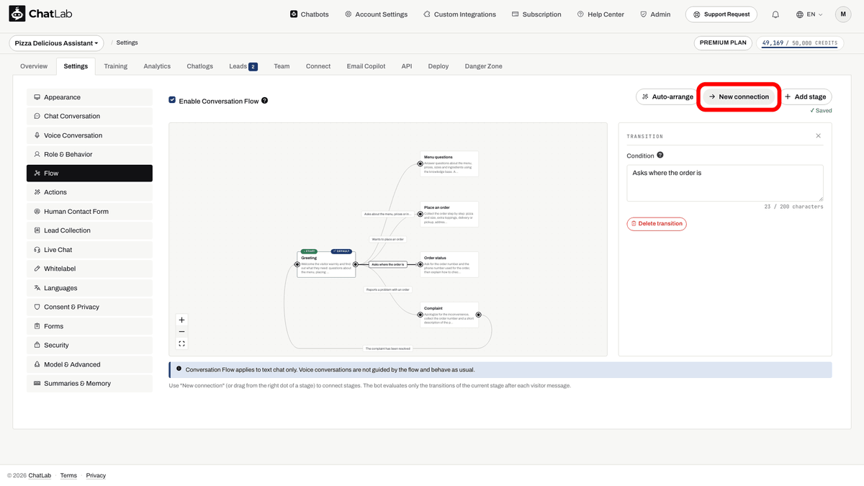The height and width of the screenshot is (486, 864).
Task: Uncheck Enable Conversation Flow checkbox
Action: (x=172, y=100)
